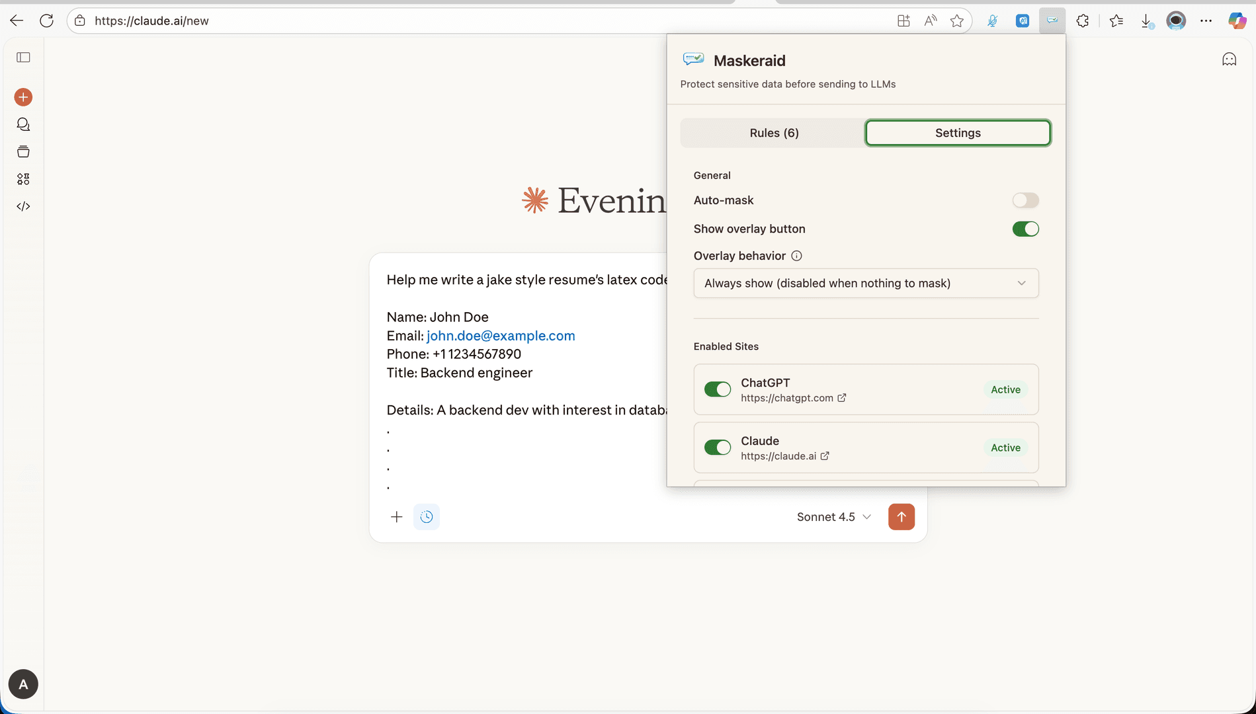
Task: Click the ghost incognito chat icon
Action: tap(1229, 59)
